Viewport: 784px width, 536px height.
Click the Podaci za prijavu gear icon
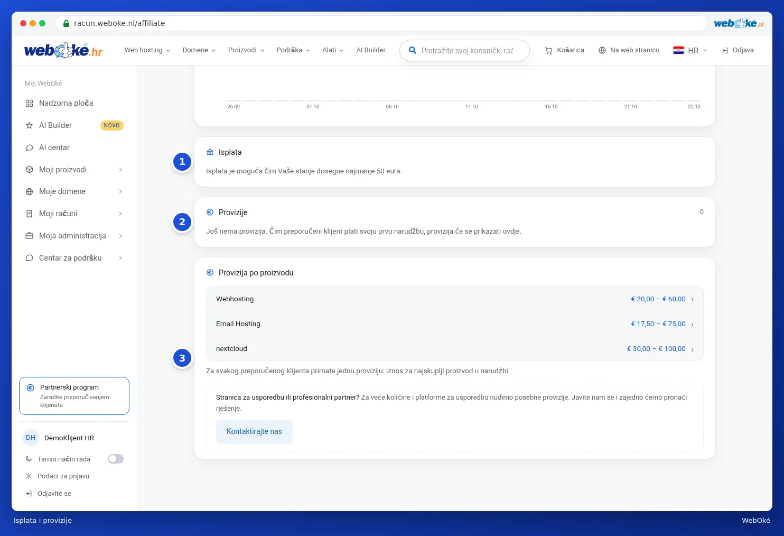pos(29,476)
